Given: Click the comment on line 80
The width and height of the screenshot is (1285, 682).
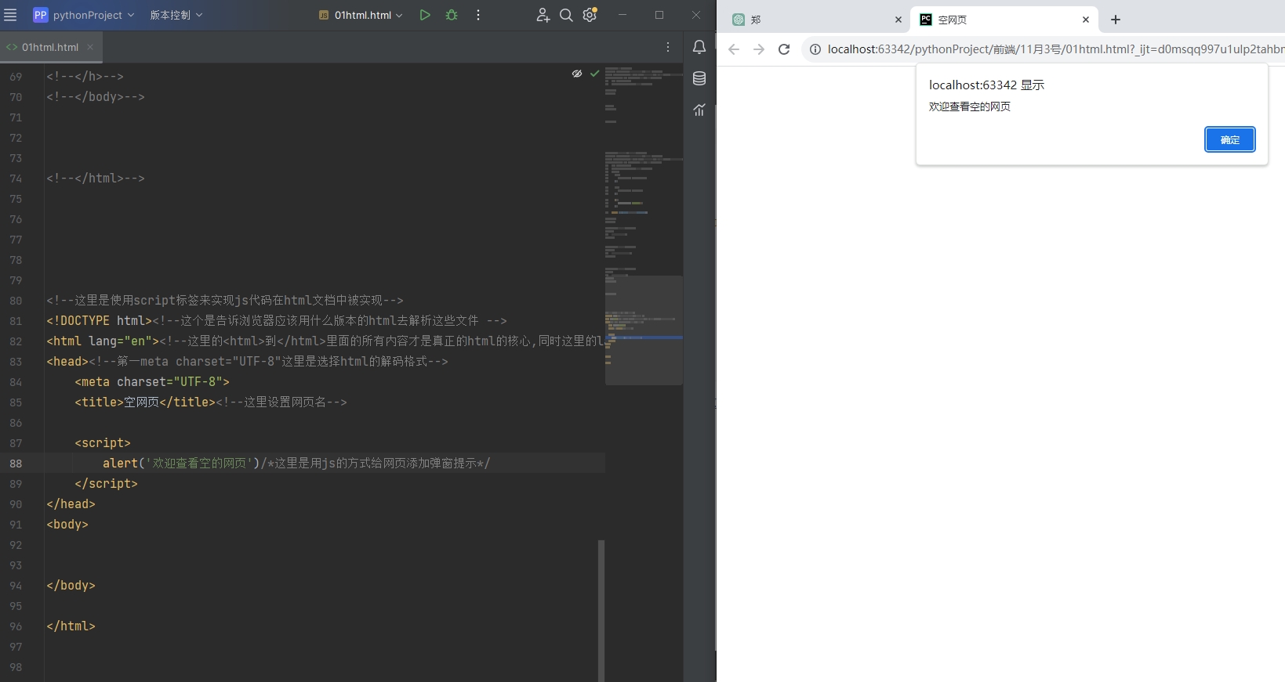Looking at the screenshot, I should pos(225,301).
